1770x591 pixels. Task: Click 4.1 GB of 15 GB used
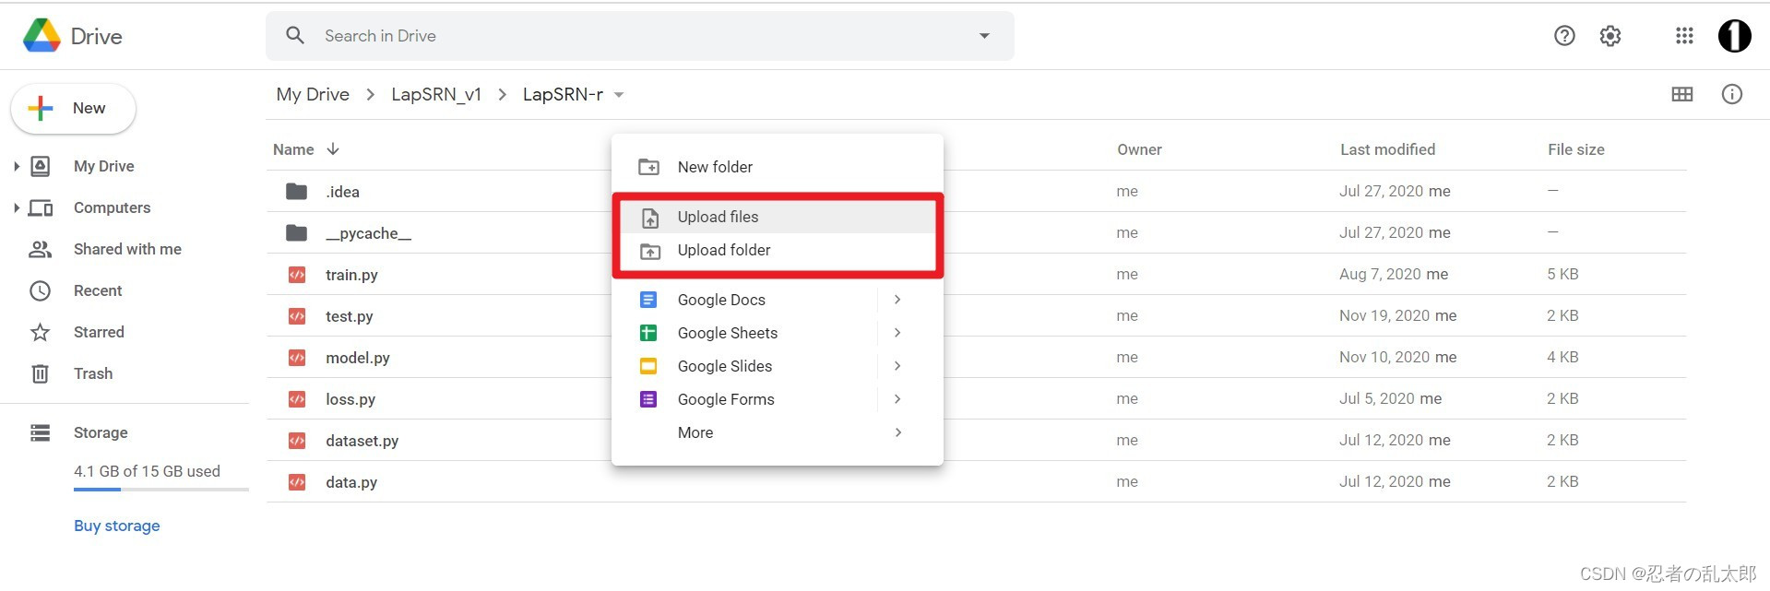tap(147, 471)
